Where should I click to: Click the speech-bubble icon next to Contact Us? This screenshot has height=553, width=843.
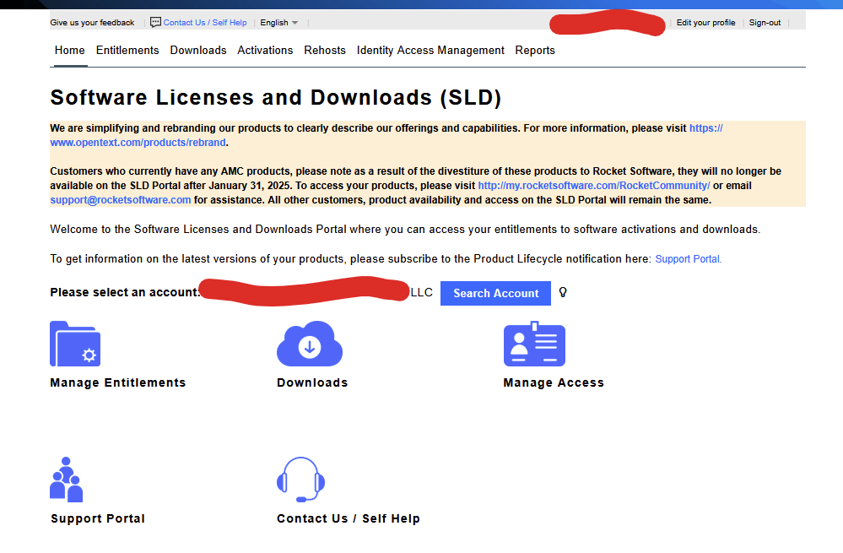(154, 22)
